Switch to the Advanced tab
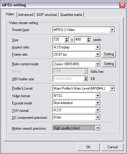Image resolution: width=127 pixels, height=154 pixels. pos(26,15)
